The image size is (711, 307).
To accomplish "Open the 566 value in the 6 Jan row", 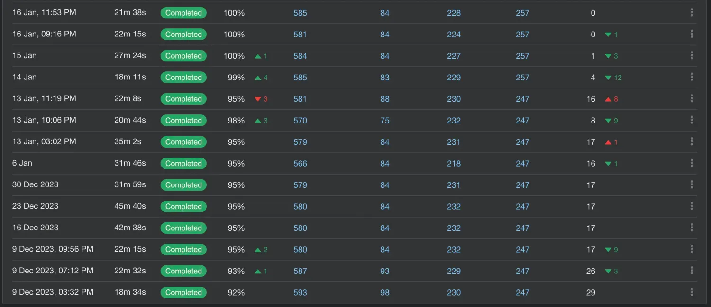I will pos(300,163).
